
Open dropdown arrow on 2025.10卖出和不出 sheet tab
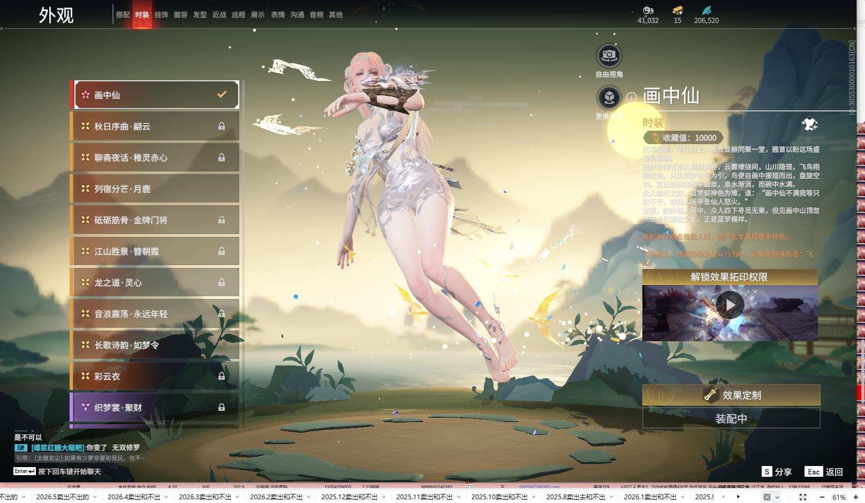(533, 497)
